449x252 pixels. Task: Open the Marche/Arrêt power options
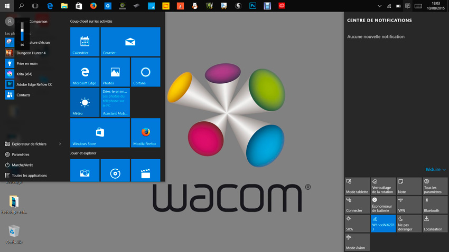tap(22, 165)
